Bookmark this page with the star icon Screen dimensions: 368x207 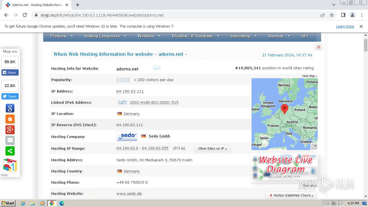(x=332, y=15)
